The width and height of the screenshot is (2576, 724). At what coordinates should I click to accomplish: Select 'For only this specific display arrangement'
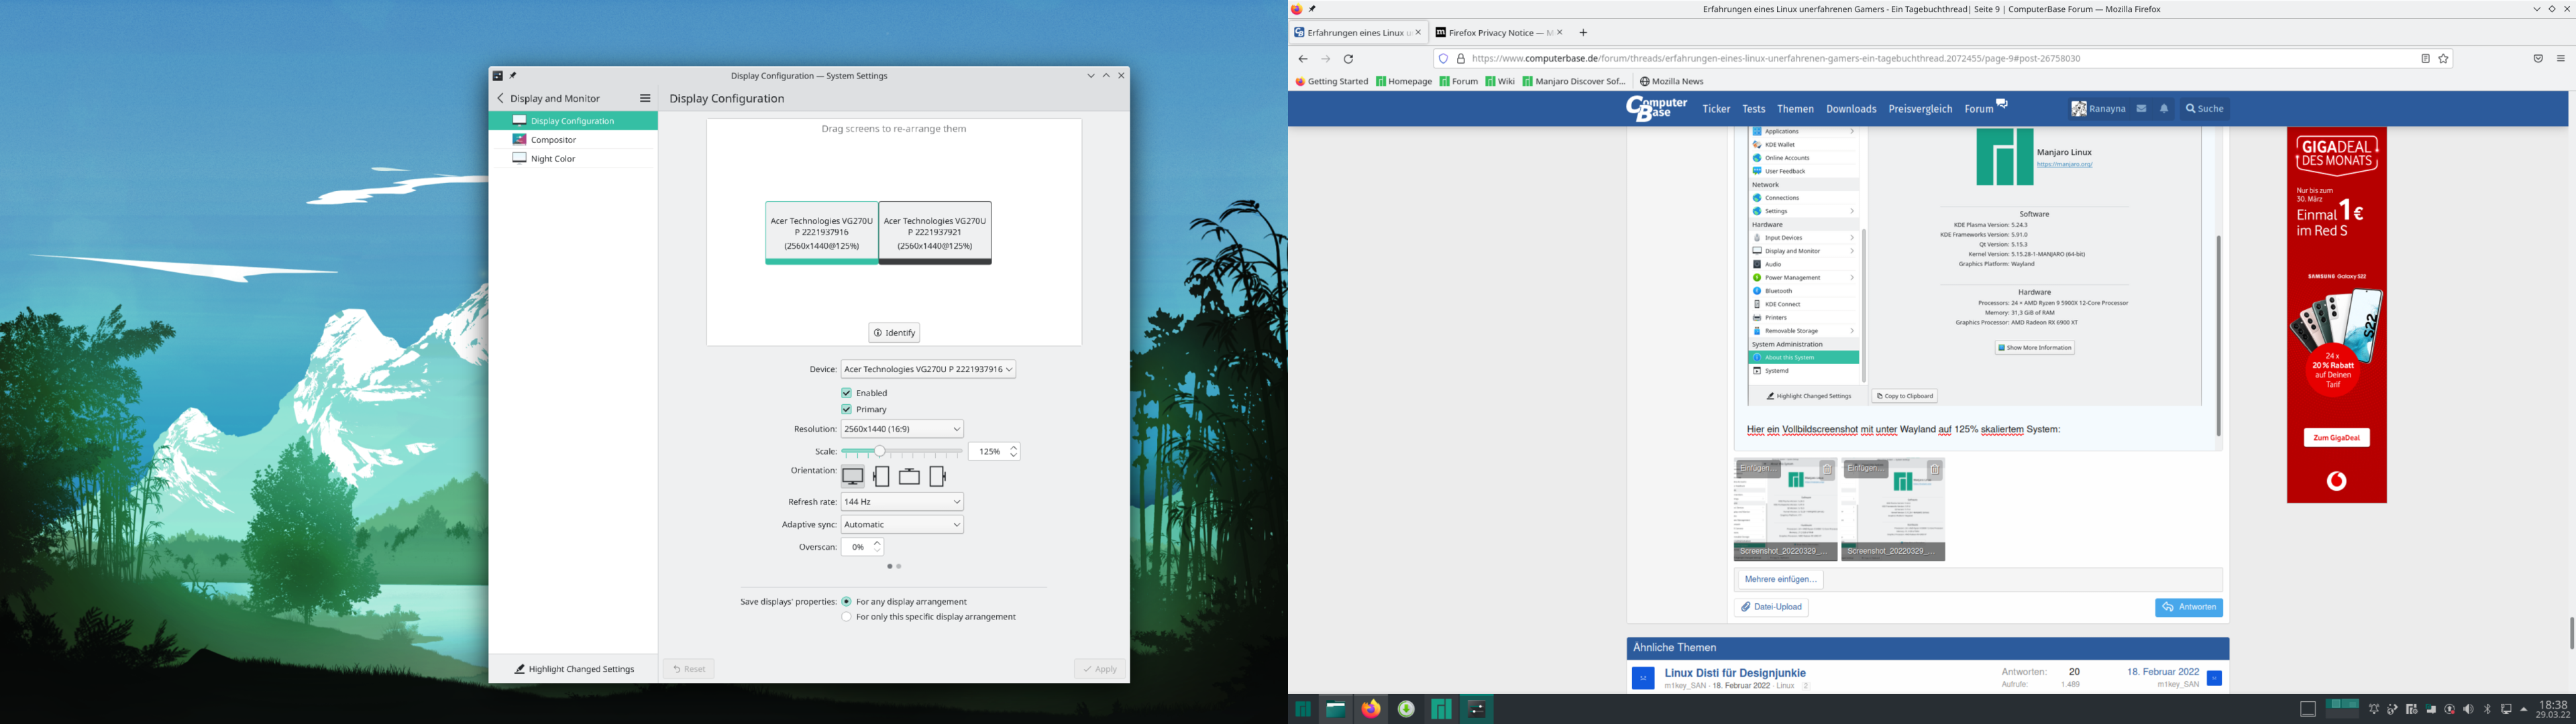tap(847, 617)
